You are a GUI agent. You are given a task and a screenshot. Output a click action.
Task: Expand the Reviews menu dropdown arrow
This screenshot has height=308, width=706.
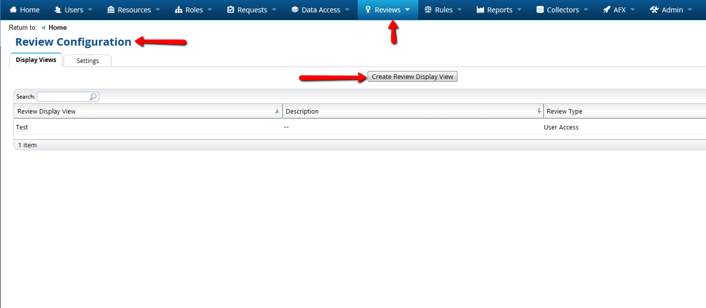click(x=407, y=10)
